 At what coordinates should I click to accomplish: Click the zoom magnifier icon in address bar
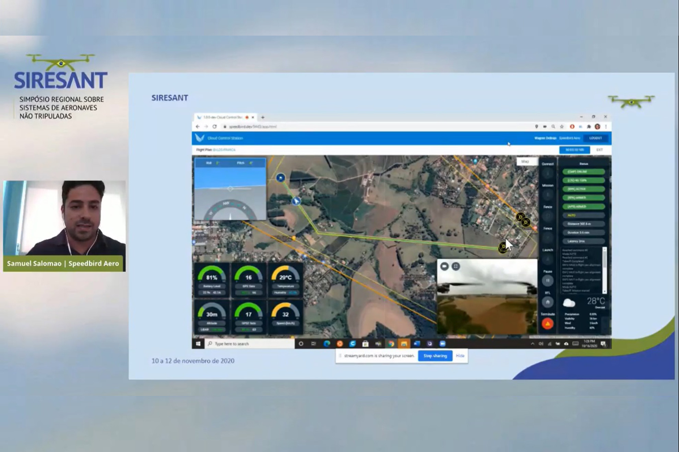[553, 126]
